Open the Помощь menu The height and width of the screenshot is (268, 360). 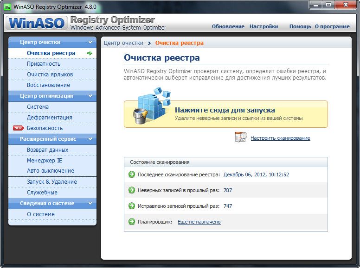point(300,26)
